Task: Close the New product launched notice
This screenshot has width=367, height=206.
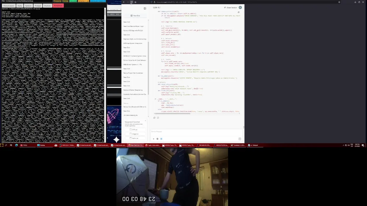Action: [x=145, y=121]
